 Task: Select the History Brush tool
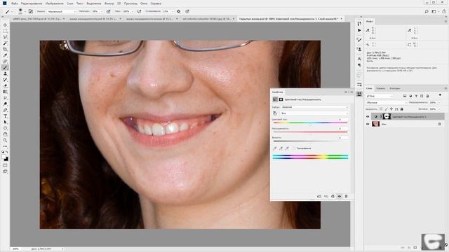(x=5, y=79)
